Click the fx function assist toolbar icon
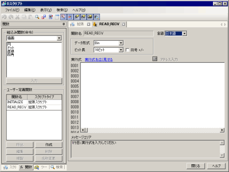 (77, 17)
